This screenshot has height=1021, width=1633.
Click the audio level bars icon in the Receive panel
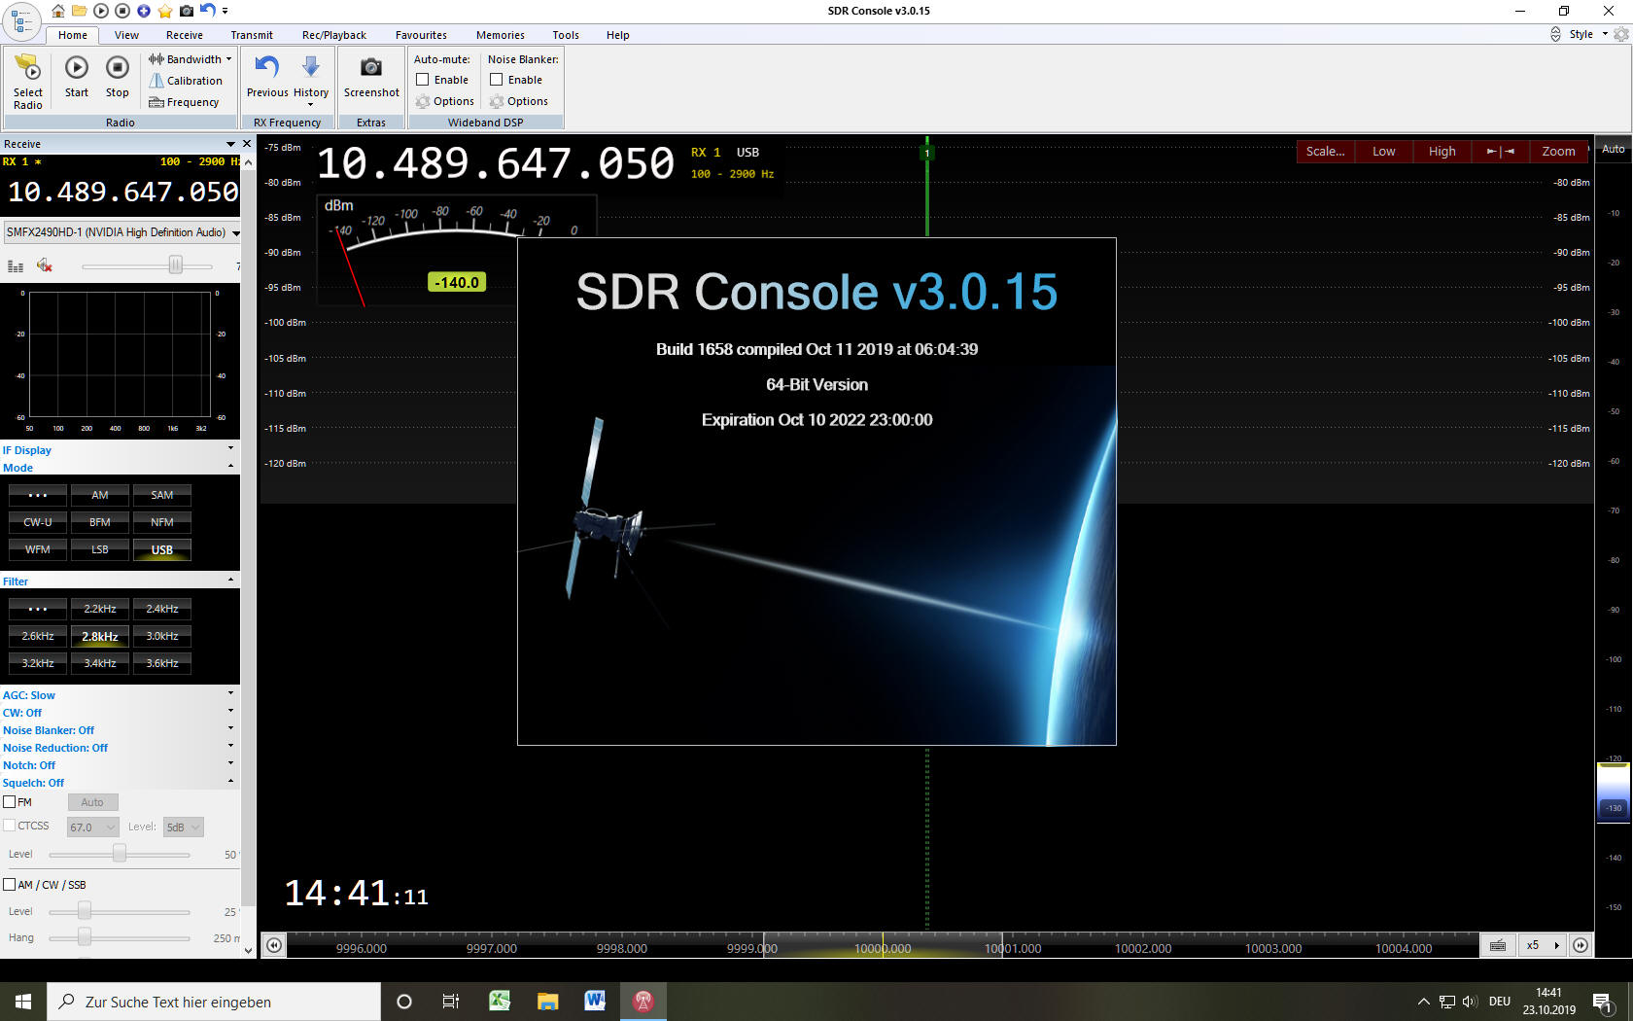click(x=16, y=265)
